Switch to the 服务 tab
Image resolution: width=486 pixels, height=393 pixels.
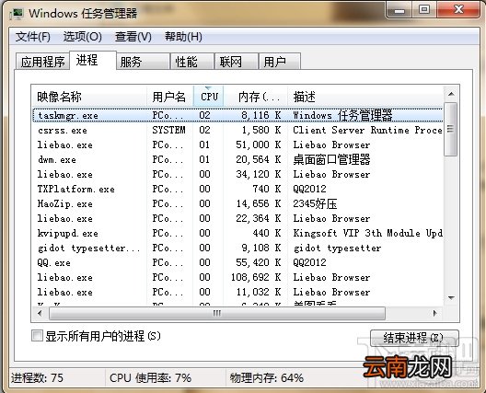(x=144, y=62)
